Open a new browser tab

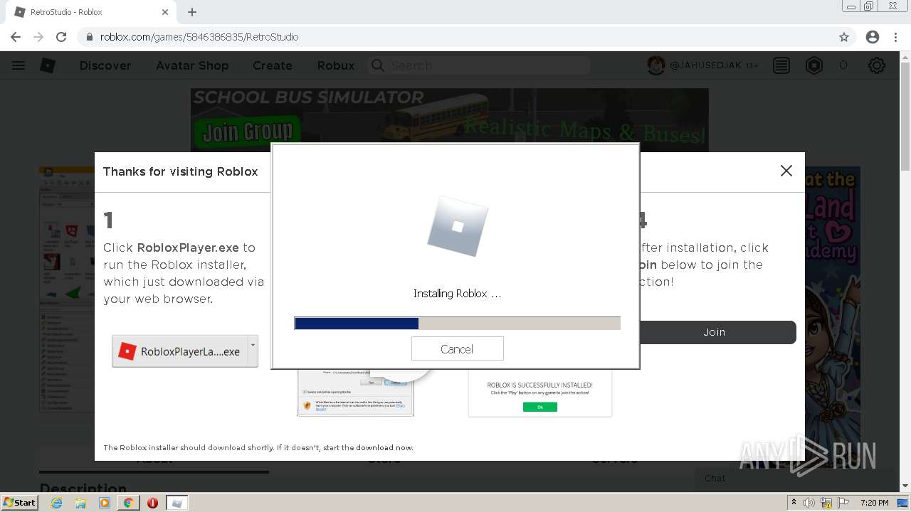(192, 12)
